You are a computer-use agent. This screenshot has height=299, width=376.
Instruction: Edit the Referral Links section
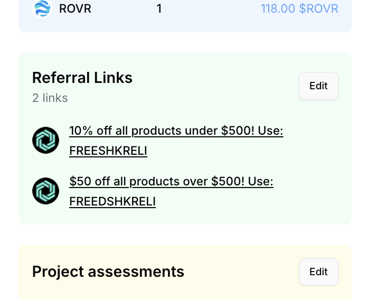318,86
